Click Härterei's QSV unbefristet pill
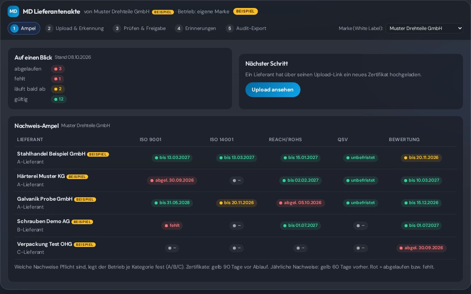The height and width of the screenshot is (294, 471). (x=360, y=180)
